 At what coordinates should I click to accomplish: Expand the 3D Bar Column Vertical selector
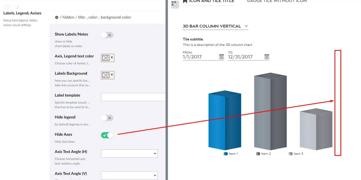[215, 26]
